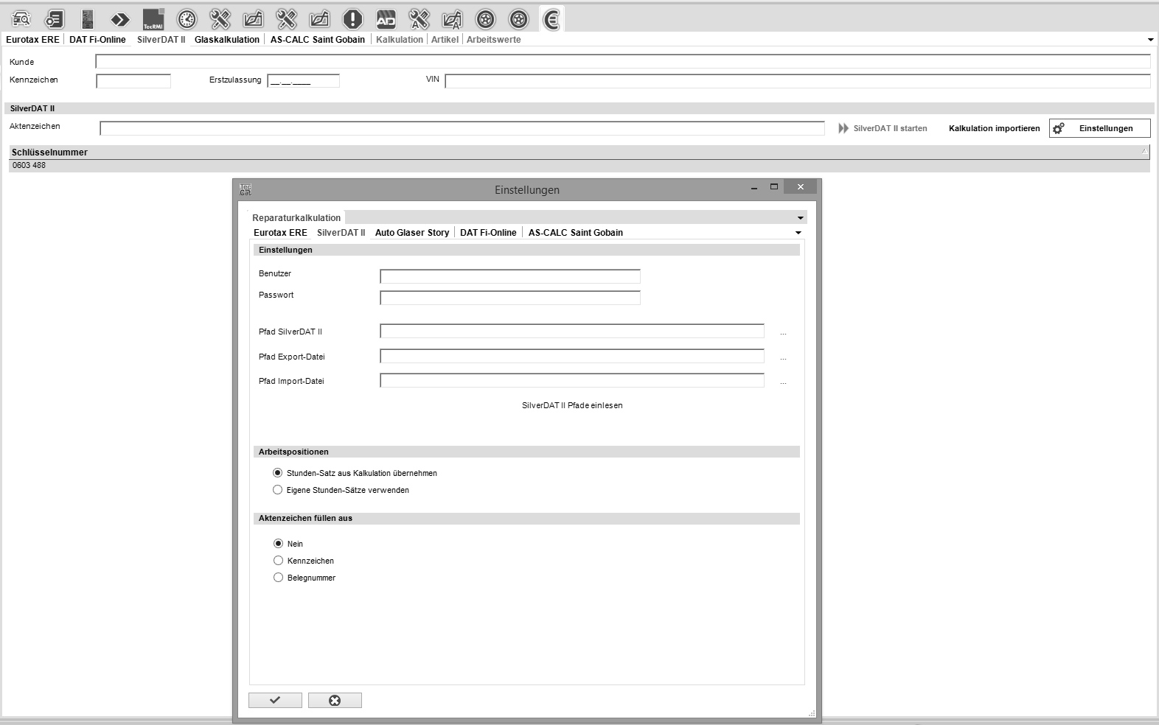This screenshot has height=725, width=1159.
Task: Click graph icon directly left of exclamation icon
Action: click(319, 19)
